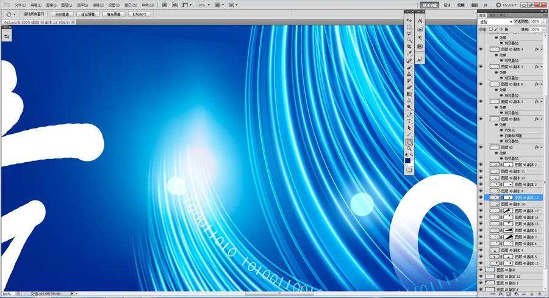Hide layer 图层 60 副本 8
Viewport: 549px width, 298px height.
(481, 84)
